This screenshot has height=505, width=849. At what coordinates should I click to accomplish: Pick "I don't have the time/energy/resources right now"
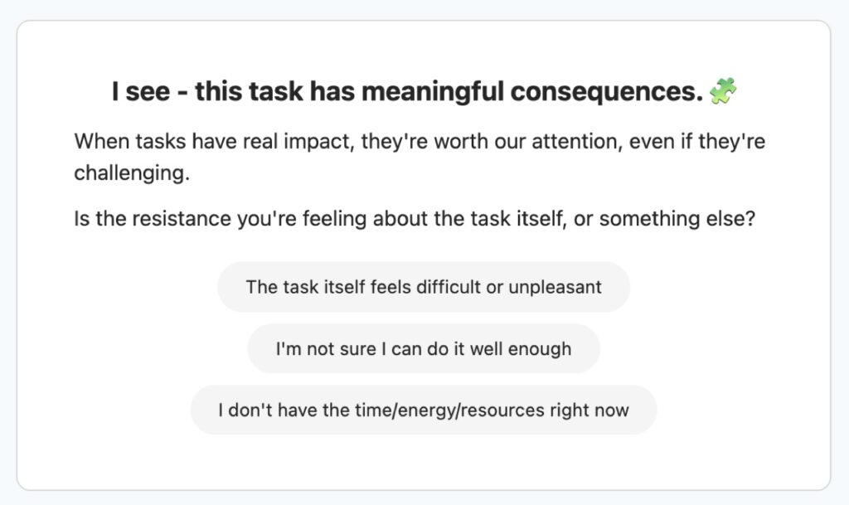(x=424, y=410)
